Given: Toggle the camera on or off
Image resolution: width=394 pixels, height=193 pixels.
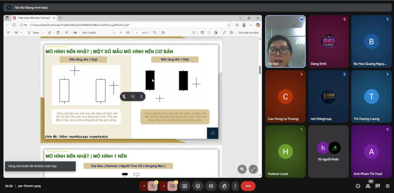Looking at the screenshot, I should (x=172, y=186).
